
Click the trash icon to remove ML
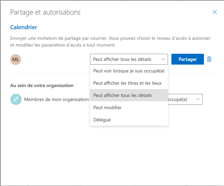209,59
